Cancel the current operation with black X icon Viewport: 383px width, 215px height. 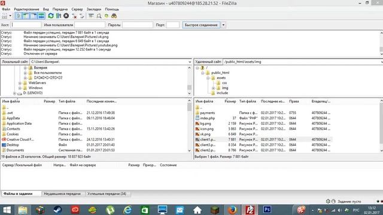pos(66,16)
